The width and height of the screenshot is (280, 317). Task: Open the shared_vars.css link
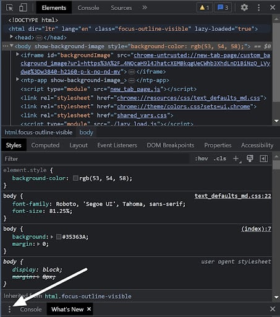click(x=142, y=115)
